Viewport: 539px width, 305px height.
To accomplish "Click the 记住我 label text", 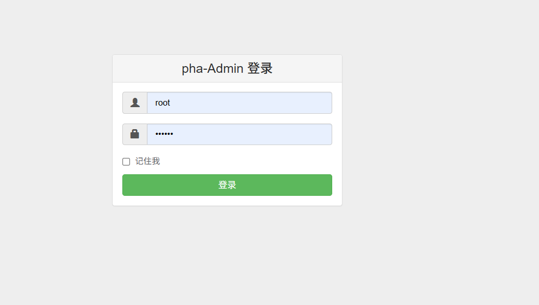I will tap(147, 161).
